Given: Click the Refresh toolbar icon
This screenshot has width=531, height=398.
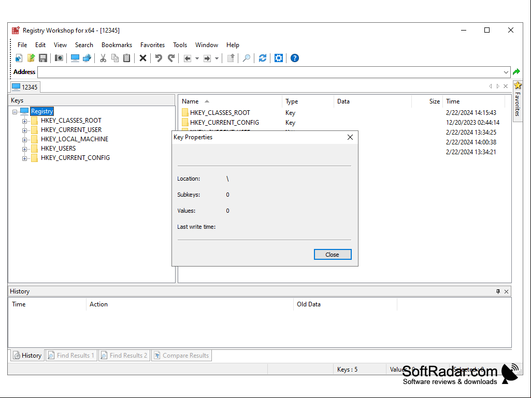Looking at the screenshot, I should click(x=263, y=58).
